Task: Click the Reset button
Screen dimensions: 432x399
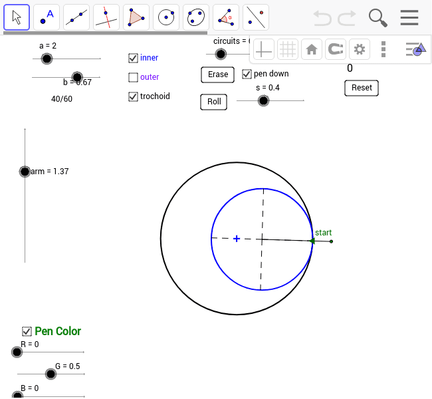Action: click(362, 88)
